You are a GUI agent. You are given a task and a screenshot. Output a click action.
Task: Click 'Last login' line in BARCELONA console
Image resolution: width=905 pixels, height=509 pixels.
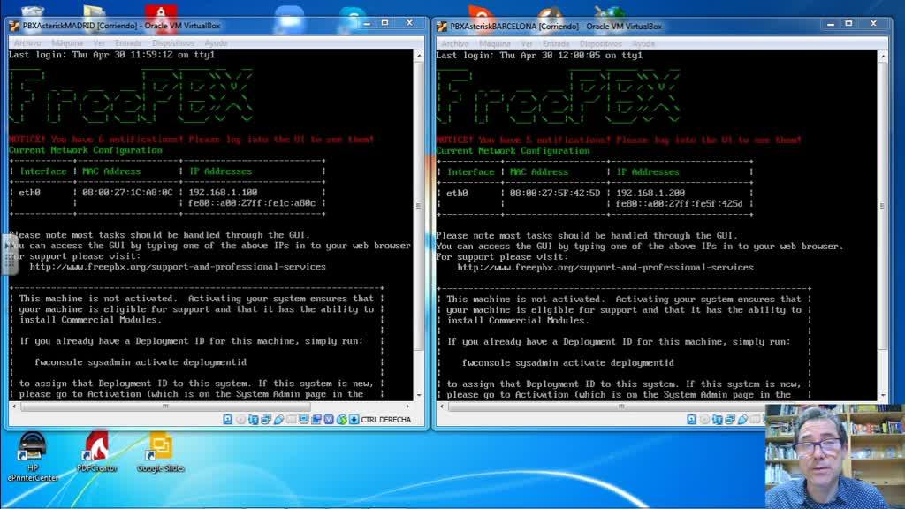click(540, 56)
